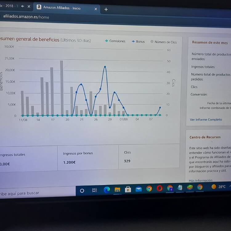The image size is (231, 231).
Task: Click the Opera browser taskbar icon
Action: click(160, 188)
